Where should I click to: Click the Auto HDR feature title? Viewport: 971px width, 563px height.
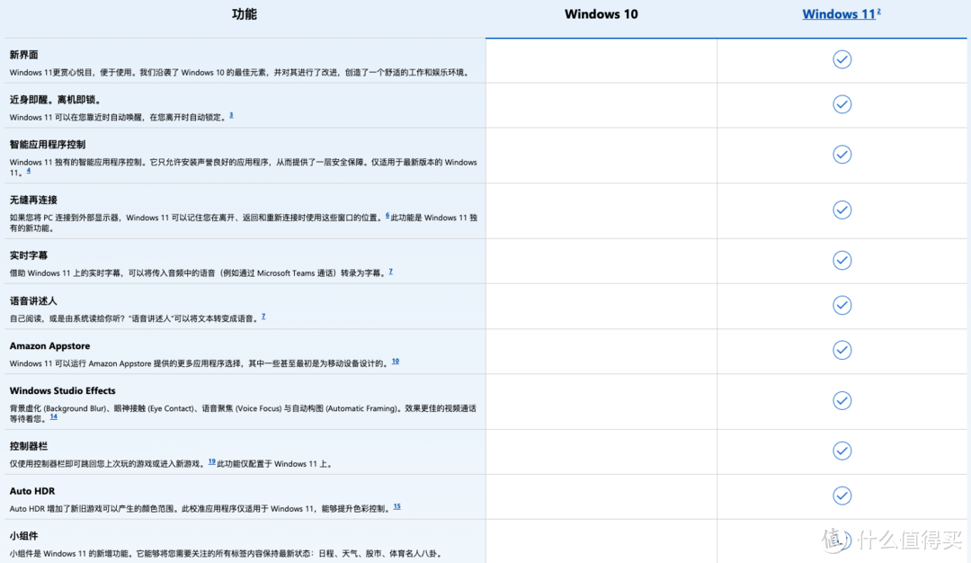point(32,491)
